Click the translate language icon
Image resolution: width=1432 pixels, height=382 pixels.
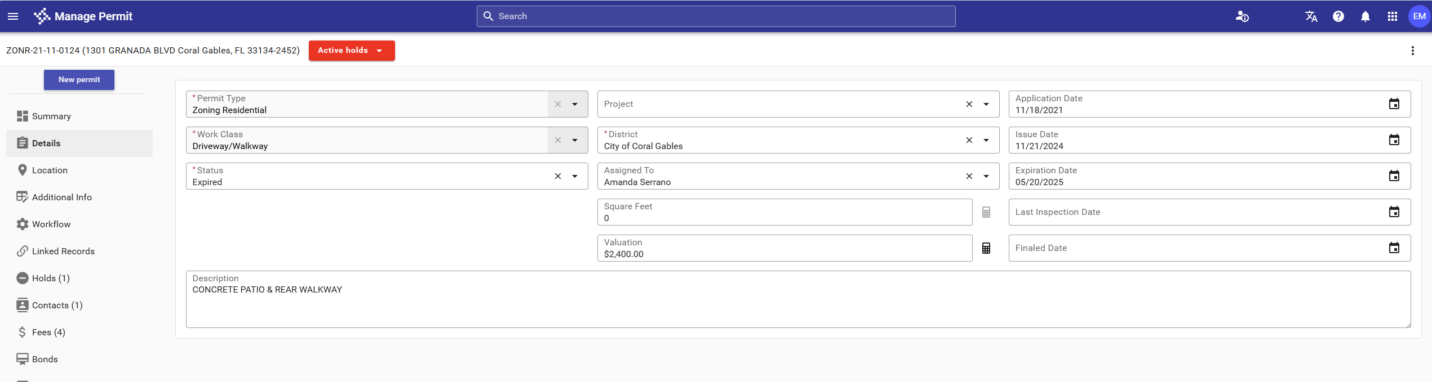[x=1311, y=16]
